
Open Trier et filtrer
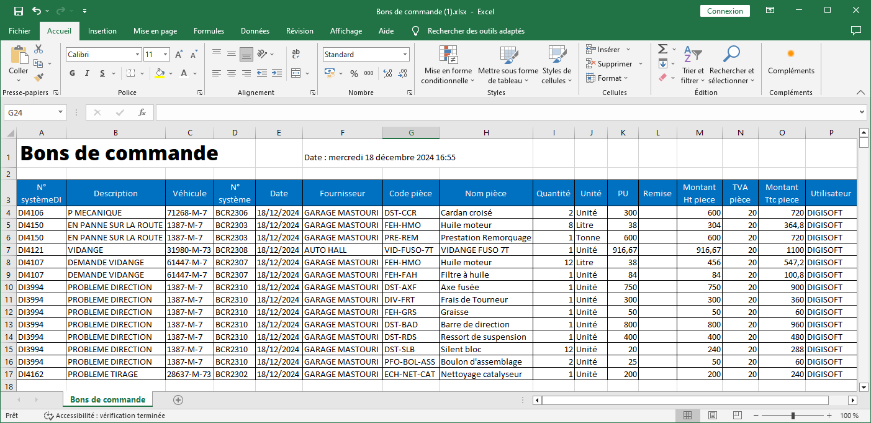[693, 65]
